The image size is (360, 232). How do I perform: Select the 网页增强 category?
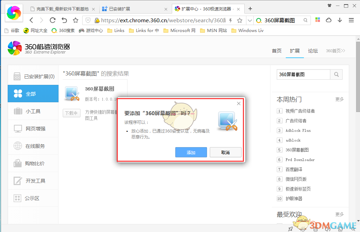point(33,129)
